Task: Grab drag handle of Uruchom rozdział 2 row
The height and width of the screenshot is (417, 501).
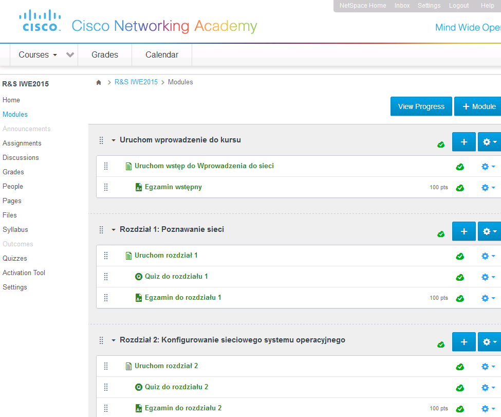Action: click(x=106, y=366)
